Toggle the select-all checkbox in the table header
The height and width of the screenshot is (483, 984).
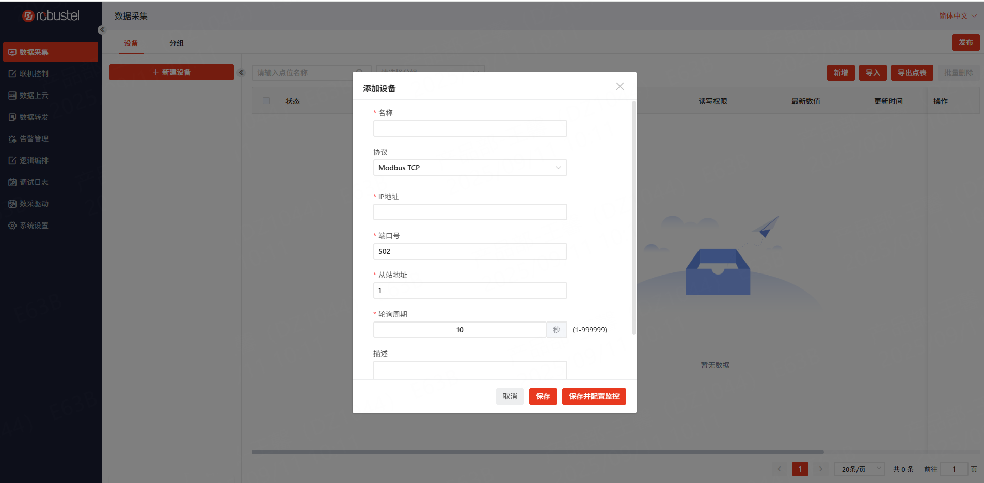coord(266,101)
